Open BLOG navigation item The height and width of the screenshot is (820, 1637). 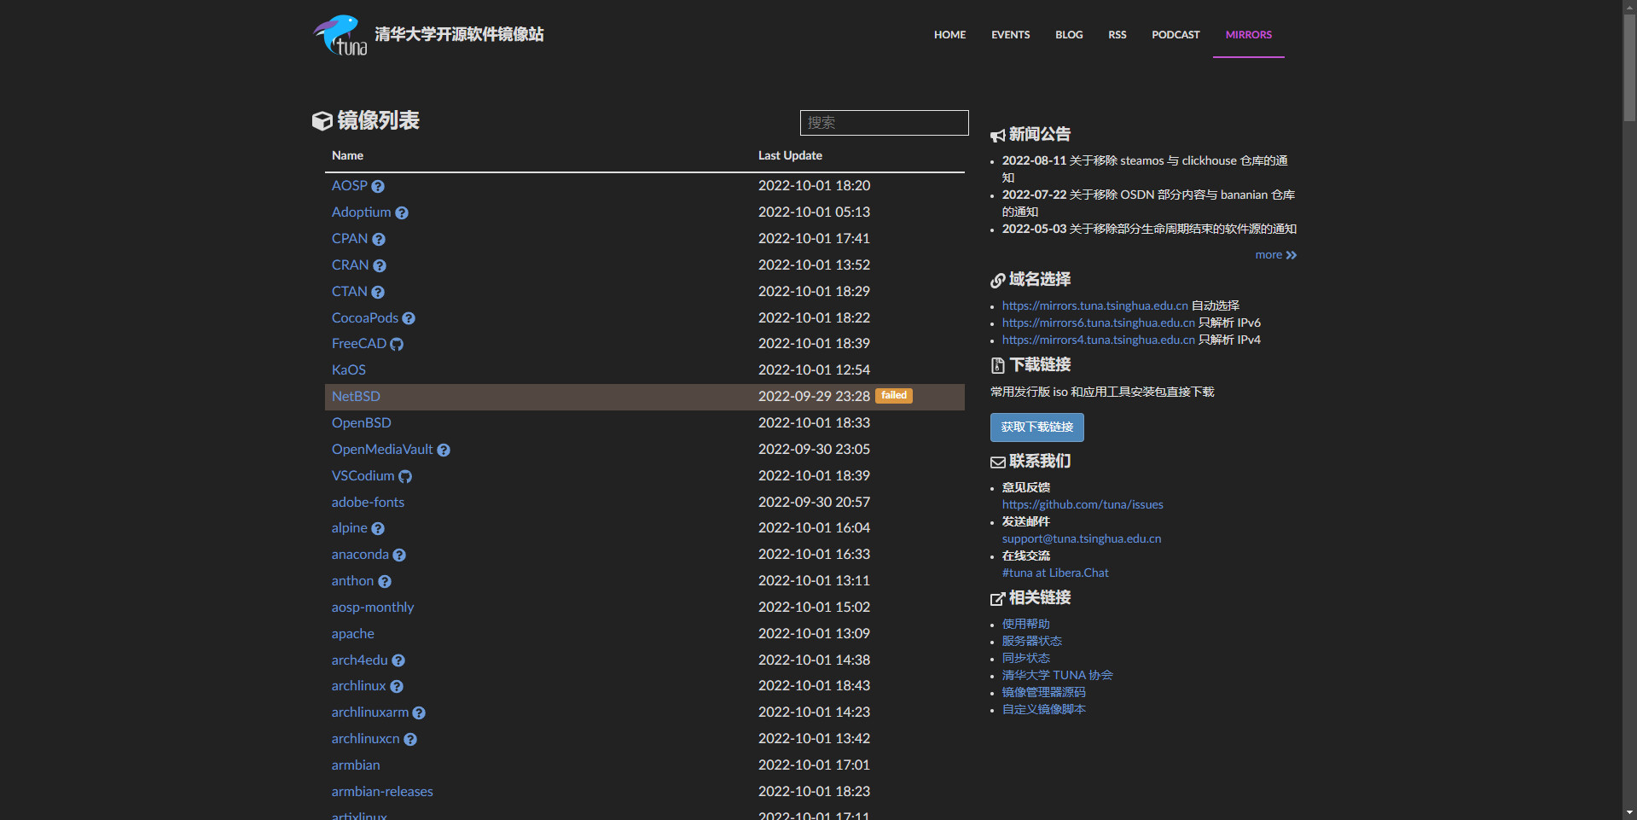tap(1069, 35)
